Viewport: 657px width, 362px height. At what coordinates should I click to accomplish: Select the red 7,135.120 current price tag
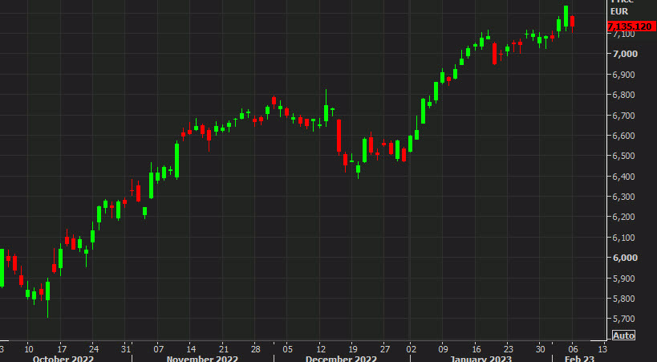click(x=631, y=26)
